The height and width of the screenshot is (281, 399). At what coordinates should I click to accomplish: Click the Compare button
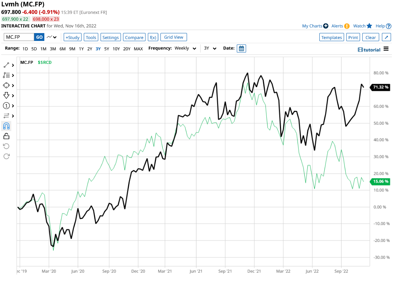point(134,37)
